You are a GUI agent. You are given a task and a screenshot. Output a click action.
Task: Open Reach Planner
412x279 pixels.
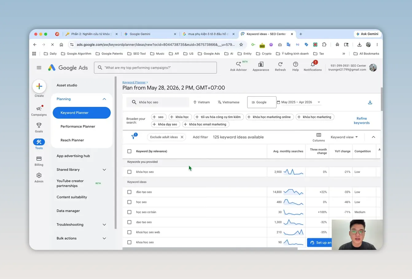pyautogui.click(x=72, y=140)
